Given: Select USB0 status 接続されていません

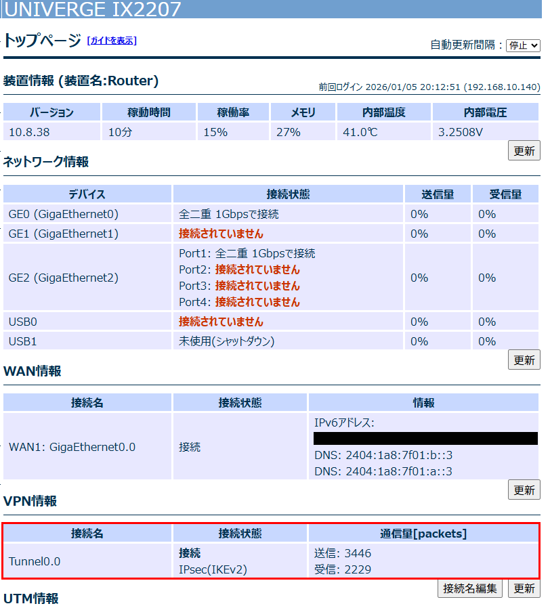Looking at the screenshot, I should point(221,322).
